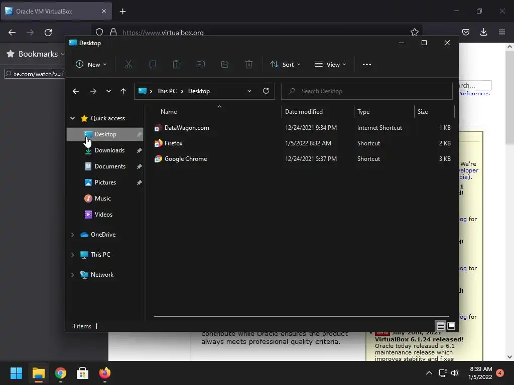
Task: Select the Oracle VM VirtualBox tab
Action: click(x=56, y=11)
